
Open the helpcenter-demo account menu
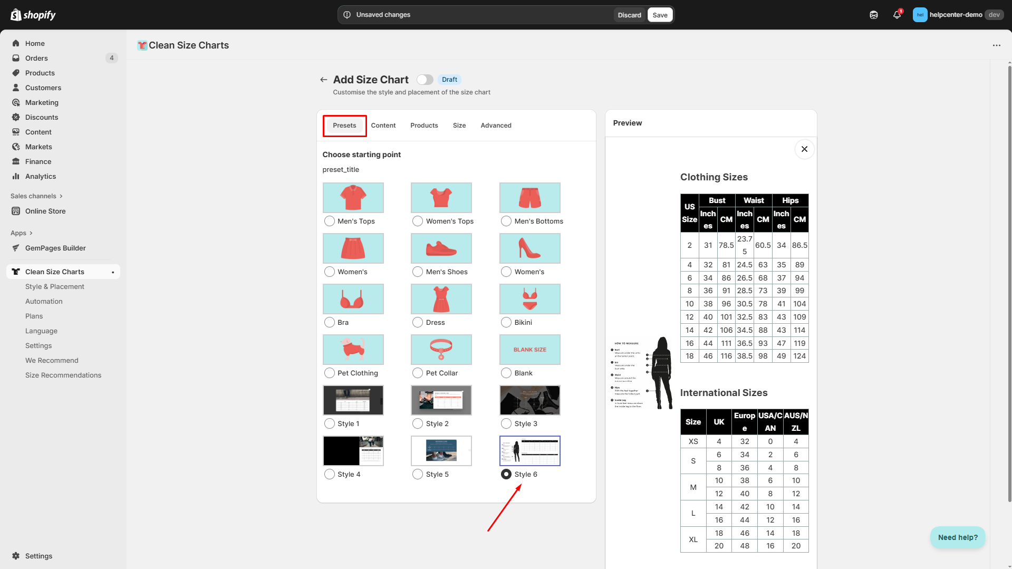coord(958,15)
